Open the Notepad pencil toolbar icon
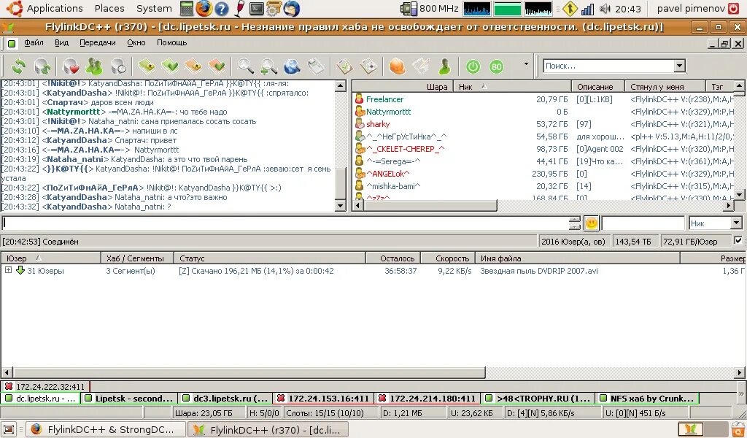Viewport: 747px width, 438px height. coord(421,66)
